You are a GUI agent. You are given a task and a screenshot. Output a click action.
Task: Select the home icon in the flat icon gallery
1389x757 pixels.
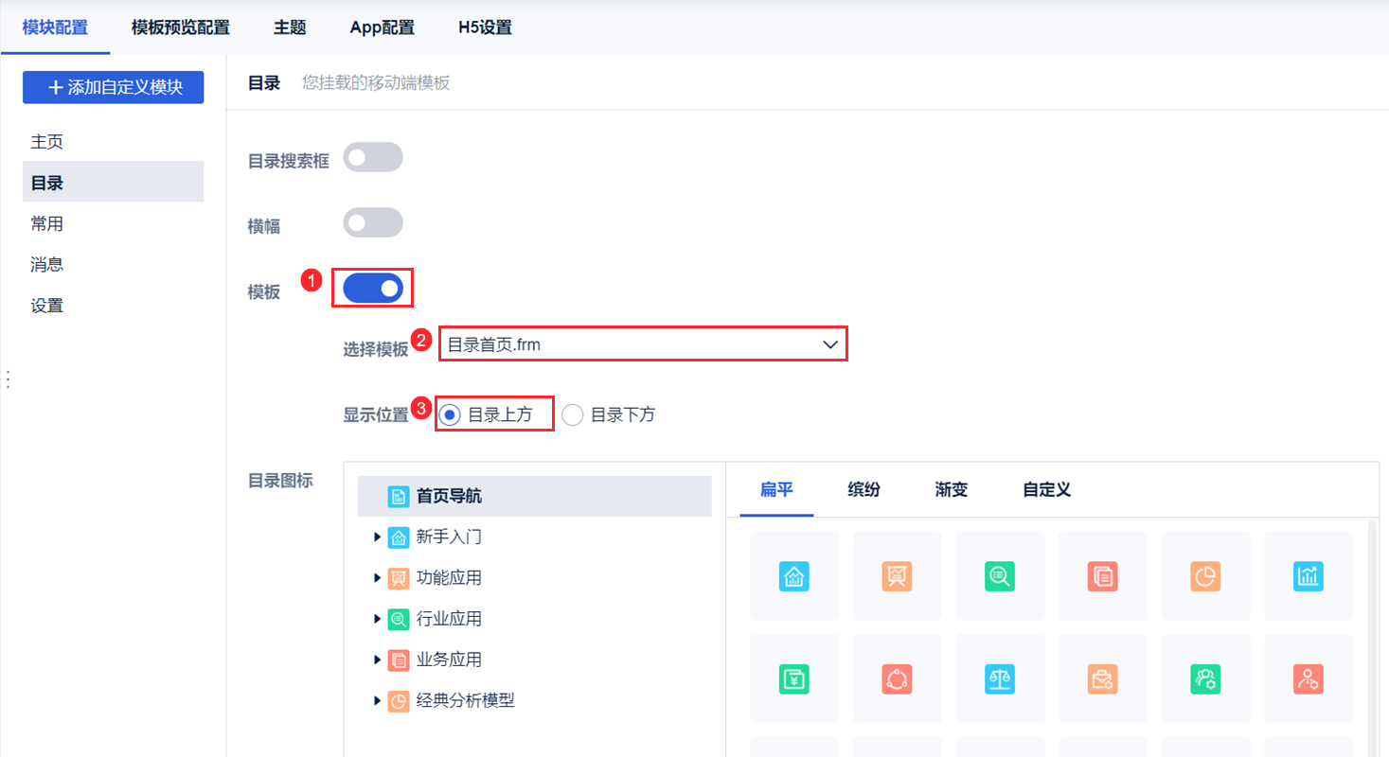794,575
